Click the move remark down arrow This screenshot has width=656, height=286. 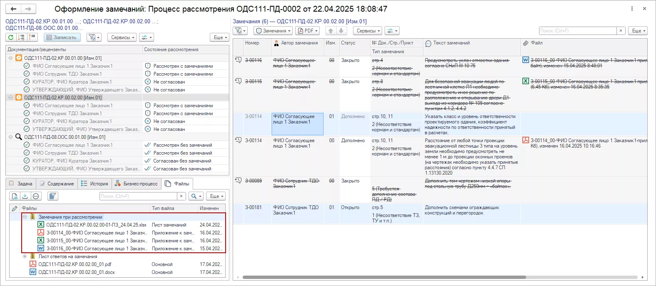[x=341, y=31]
